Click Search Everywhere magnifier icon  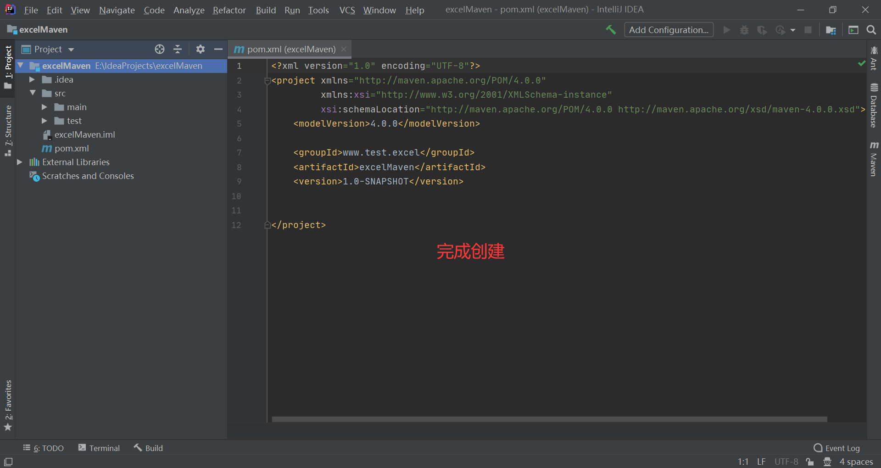tap(871, 30)
